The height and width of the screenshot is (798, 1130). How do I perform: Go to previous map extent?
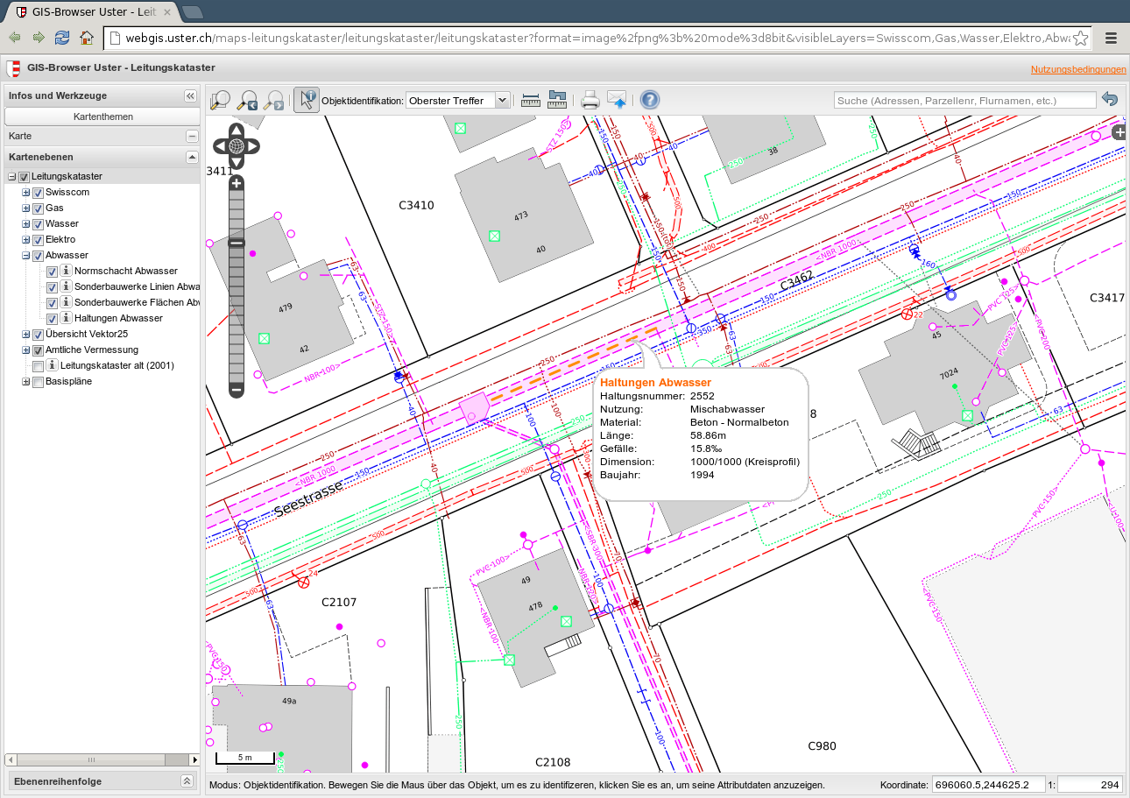pyautogui.click(x=248, y=100)
